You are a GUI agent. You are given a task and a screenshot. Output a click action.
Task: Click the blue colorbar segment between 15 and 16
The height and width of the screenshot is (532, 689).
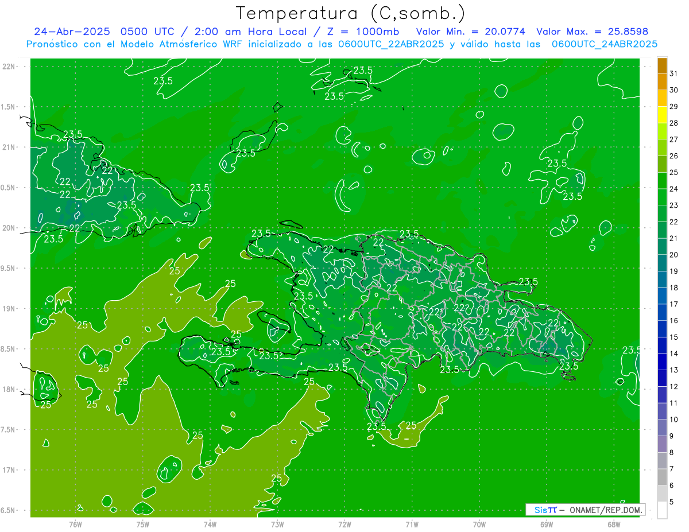[662, 329]
